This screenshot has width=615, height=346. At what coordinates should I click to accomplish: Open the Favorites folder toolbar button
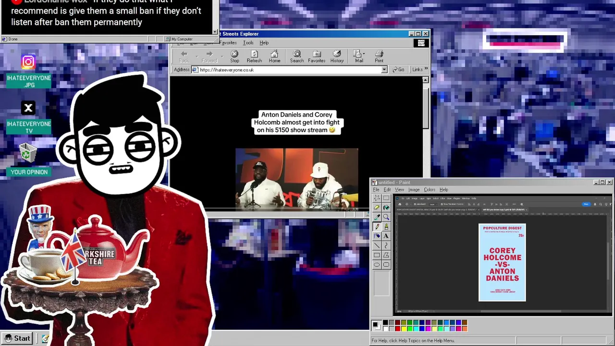317,57
